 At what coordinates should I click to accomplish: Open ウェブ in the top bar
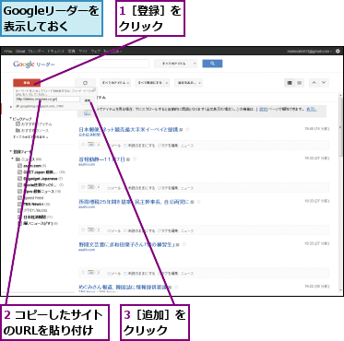(x=95, y=51)
